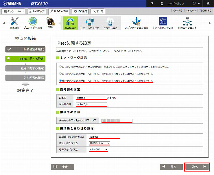The width and height of the screenshot is (214, 175).
Task: Select the VPN padlock icon
Action: pos(51,23)
